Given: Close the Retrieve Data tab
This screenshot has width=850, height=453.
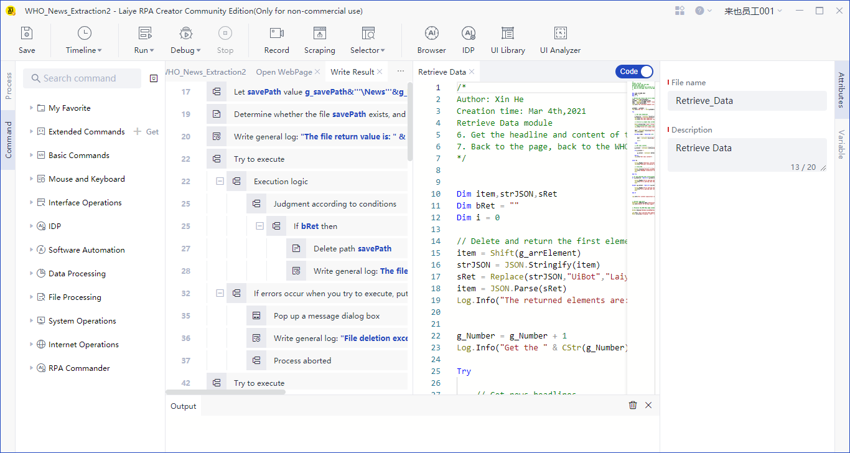Looking at the screenshot, I should [x=472, y=72].
